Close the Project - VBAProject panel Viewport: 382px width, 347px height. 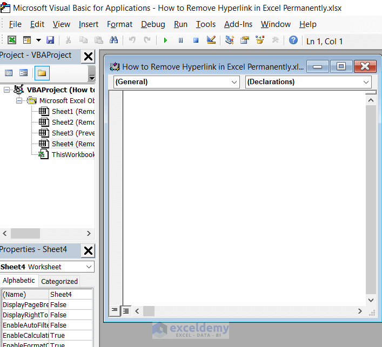click(x=88, y=56)
